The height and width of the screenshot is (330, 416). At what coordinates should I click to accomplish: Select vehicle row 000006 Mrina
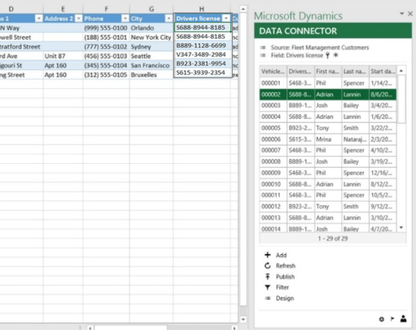[x=328, y=139]
